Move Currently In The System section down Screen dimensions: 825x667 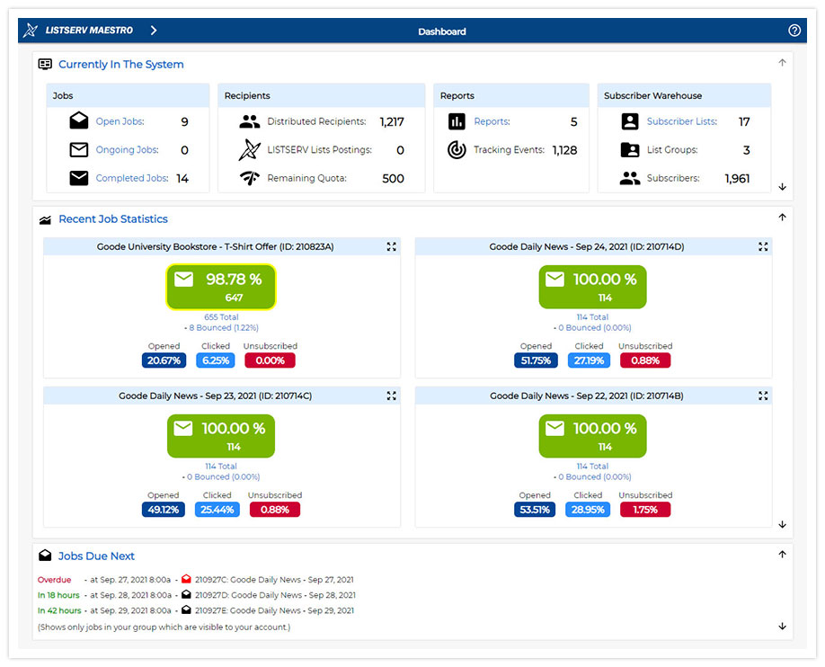783,187
